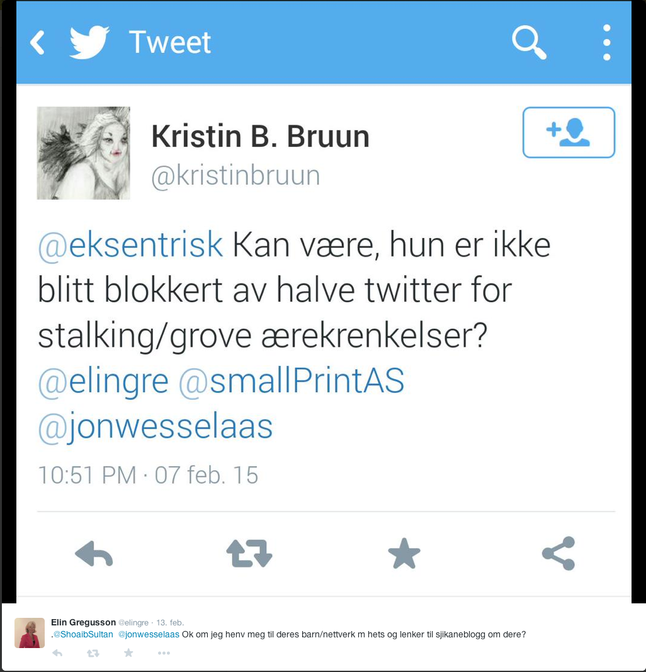Open Elin Gregusson's avatar

(30, 633)
